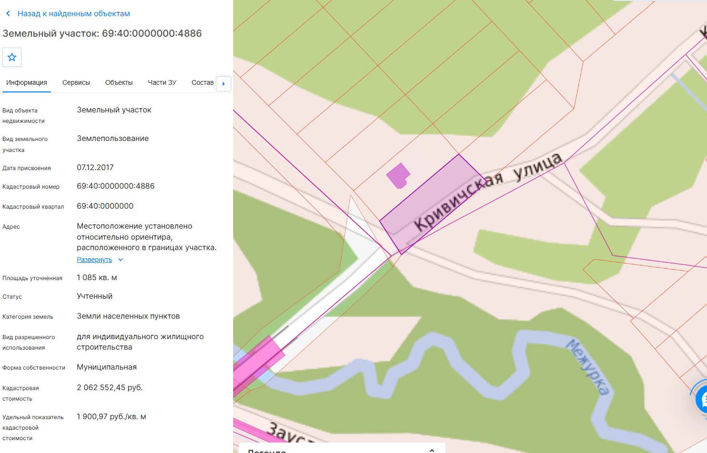The height and width of the screenshot is (453, 707).
Task: Click the area value 1 085 кв. м
Action: (x=97, y=278)
